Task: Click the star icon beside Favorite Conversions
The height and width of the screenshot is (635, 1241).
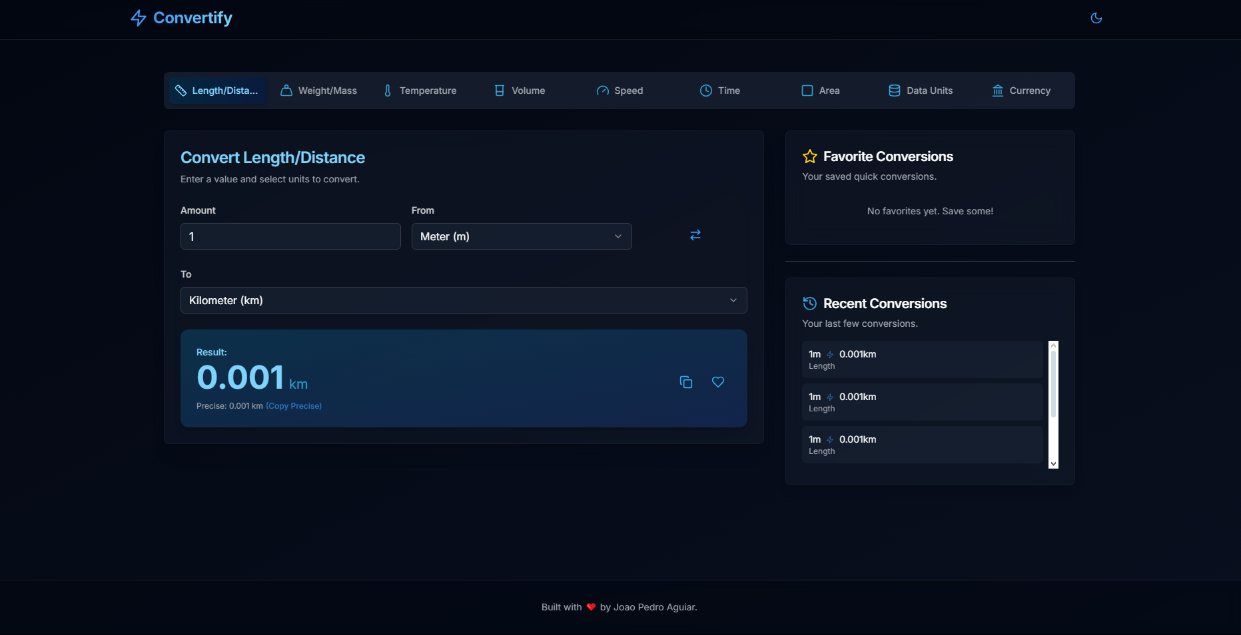Action: point(810,156)
